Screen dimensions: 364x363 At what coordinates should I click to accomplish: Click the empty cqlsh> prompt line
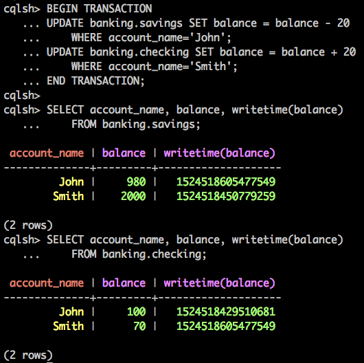click(x=22, y=96)
